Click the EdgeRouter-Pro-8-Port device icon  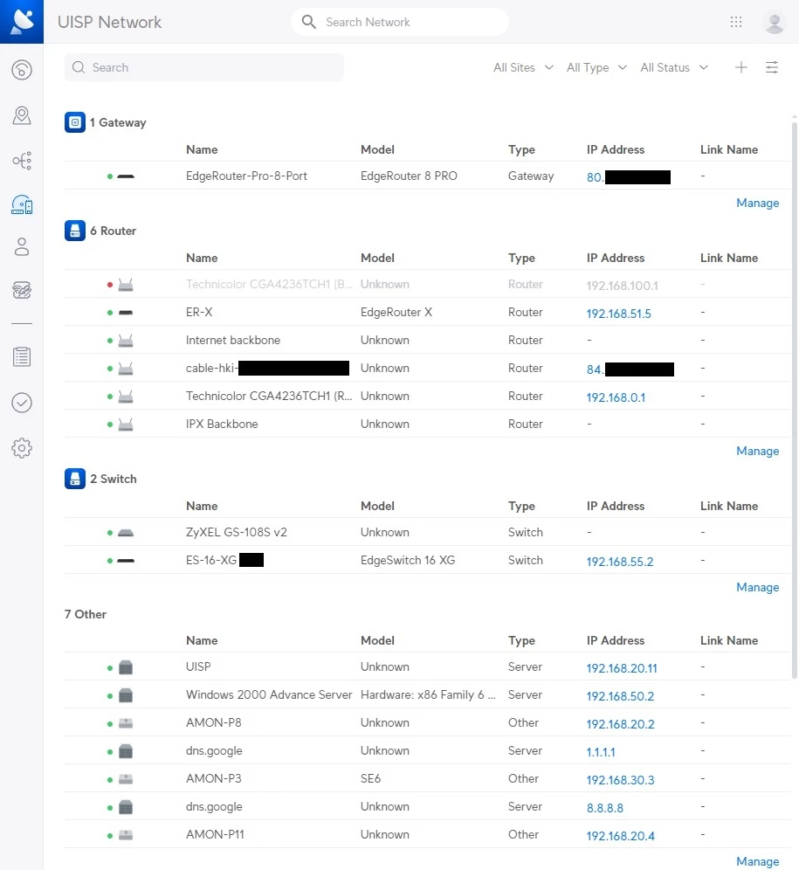[x=126, y=176]
